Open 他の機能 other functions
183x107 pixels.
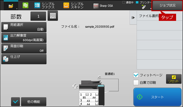34,102
